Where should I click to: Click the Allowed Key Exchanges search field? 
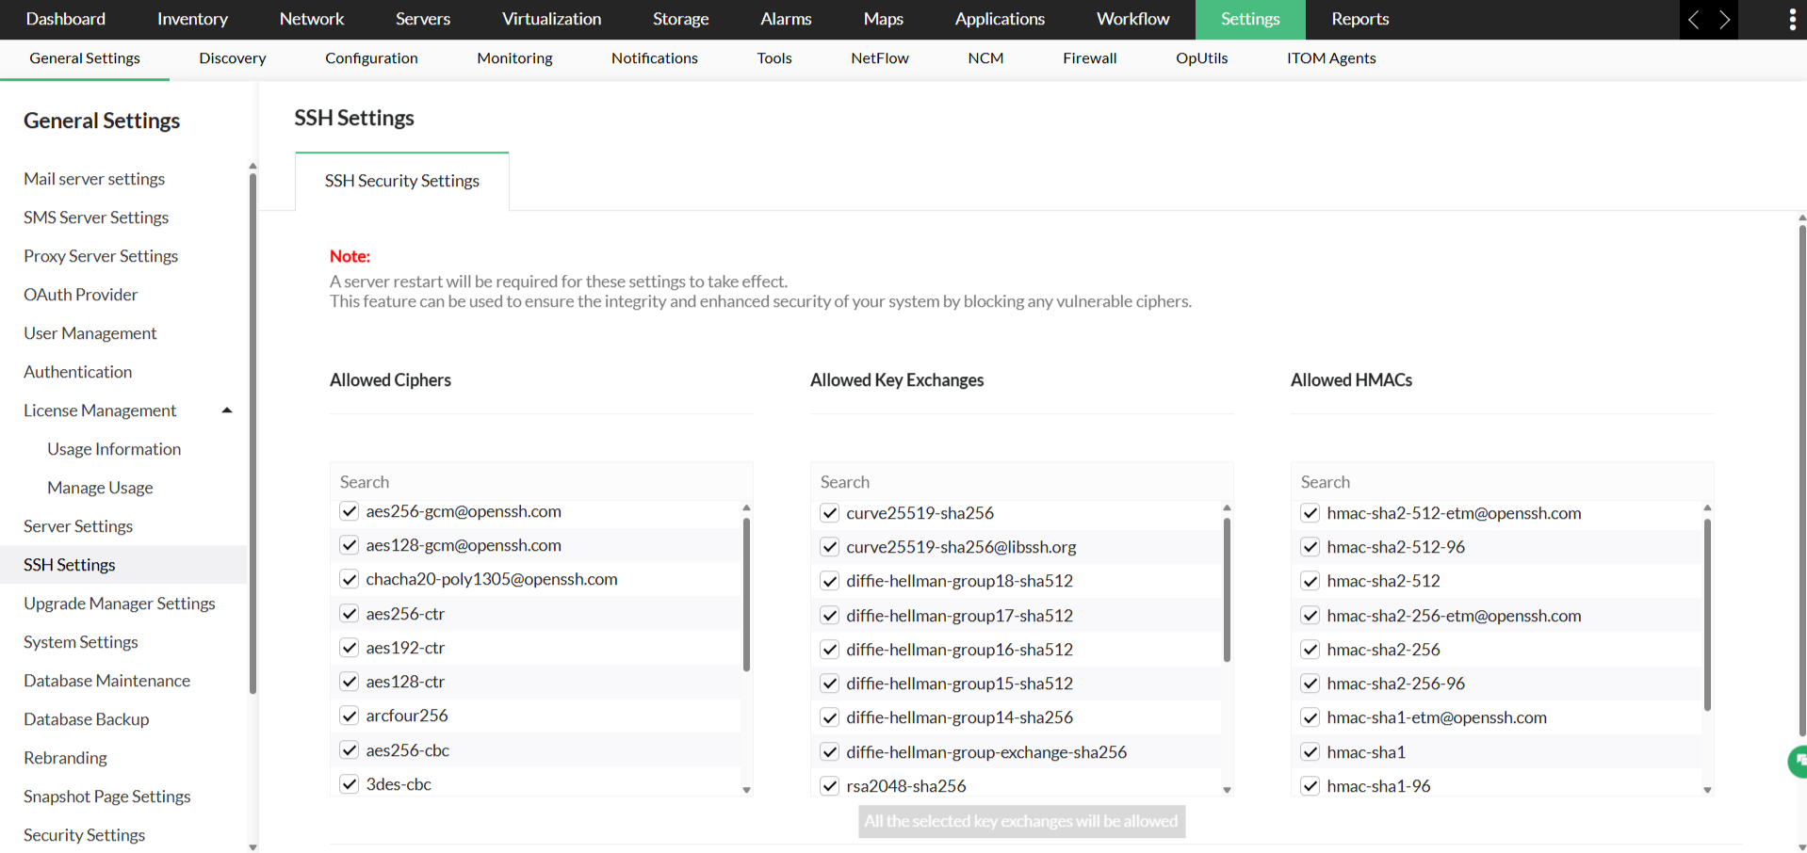[x=1021, y=482]
